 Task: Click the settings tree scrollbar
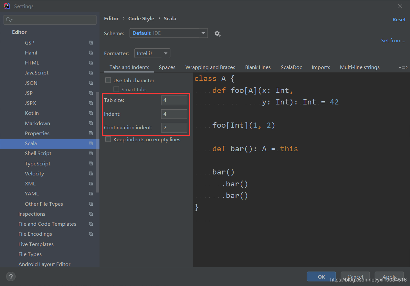[98, 142]
